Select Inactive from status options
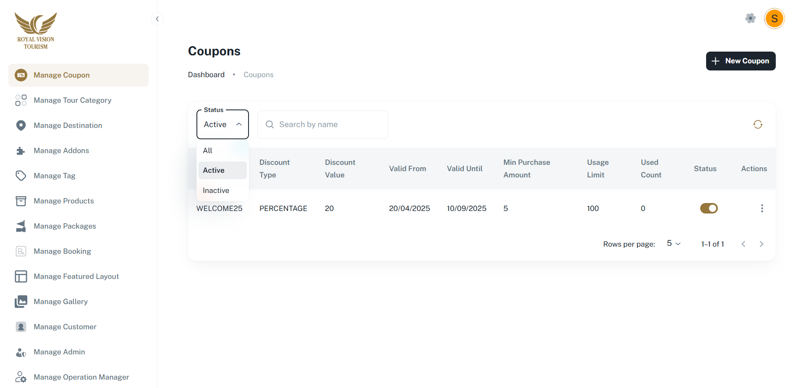The image size is (806, 388). (x=216, y=190)
